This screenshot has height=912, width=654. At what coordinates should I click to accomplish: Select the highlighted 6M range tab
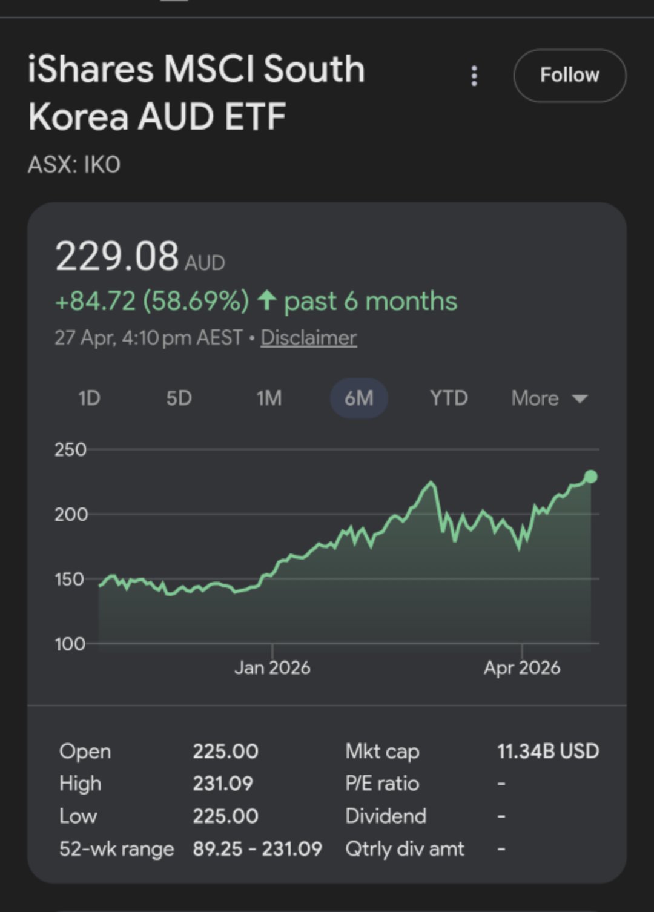pyautogui.click(x=358, y=398)
